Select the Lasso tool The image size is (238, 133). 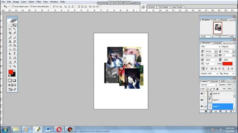[10, 29]
